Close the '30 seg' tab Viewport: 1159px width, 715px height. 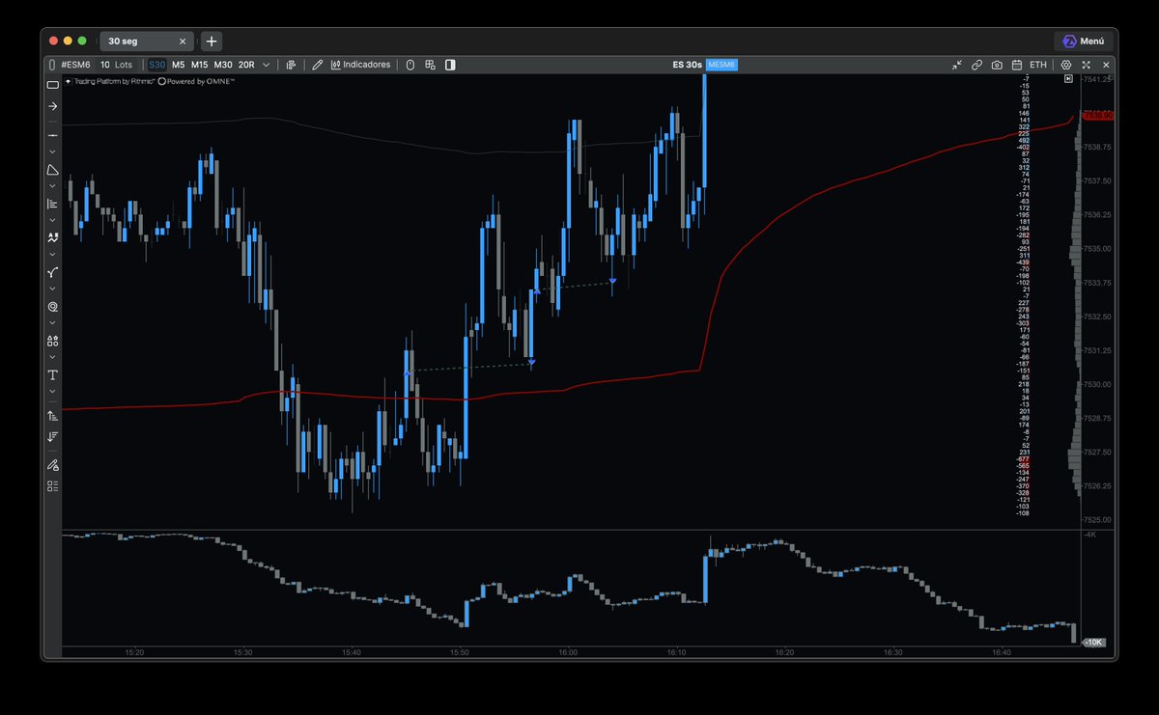pos(181,41)
